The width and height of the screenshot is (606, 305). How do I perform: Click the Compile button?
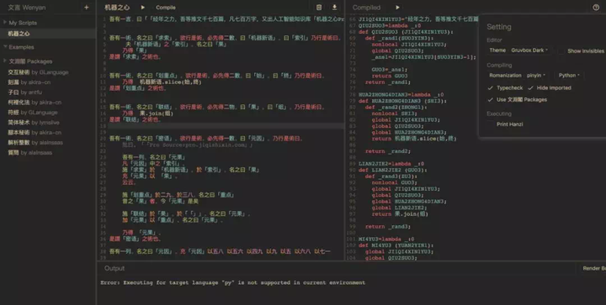(166, 8)
